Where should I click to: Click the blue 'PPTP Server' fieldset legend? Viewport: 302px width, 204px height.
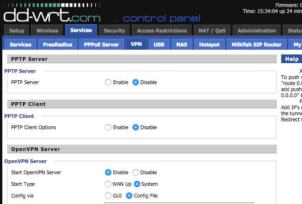(20, 71)
